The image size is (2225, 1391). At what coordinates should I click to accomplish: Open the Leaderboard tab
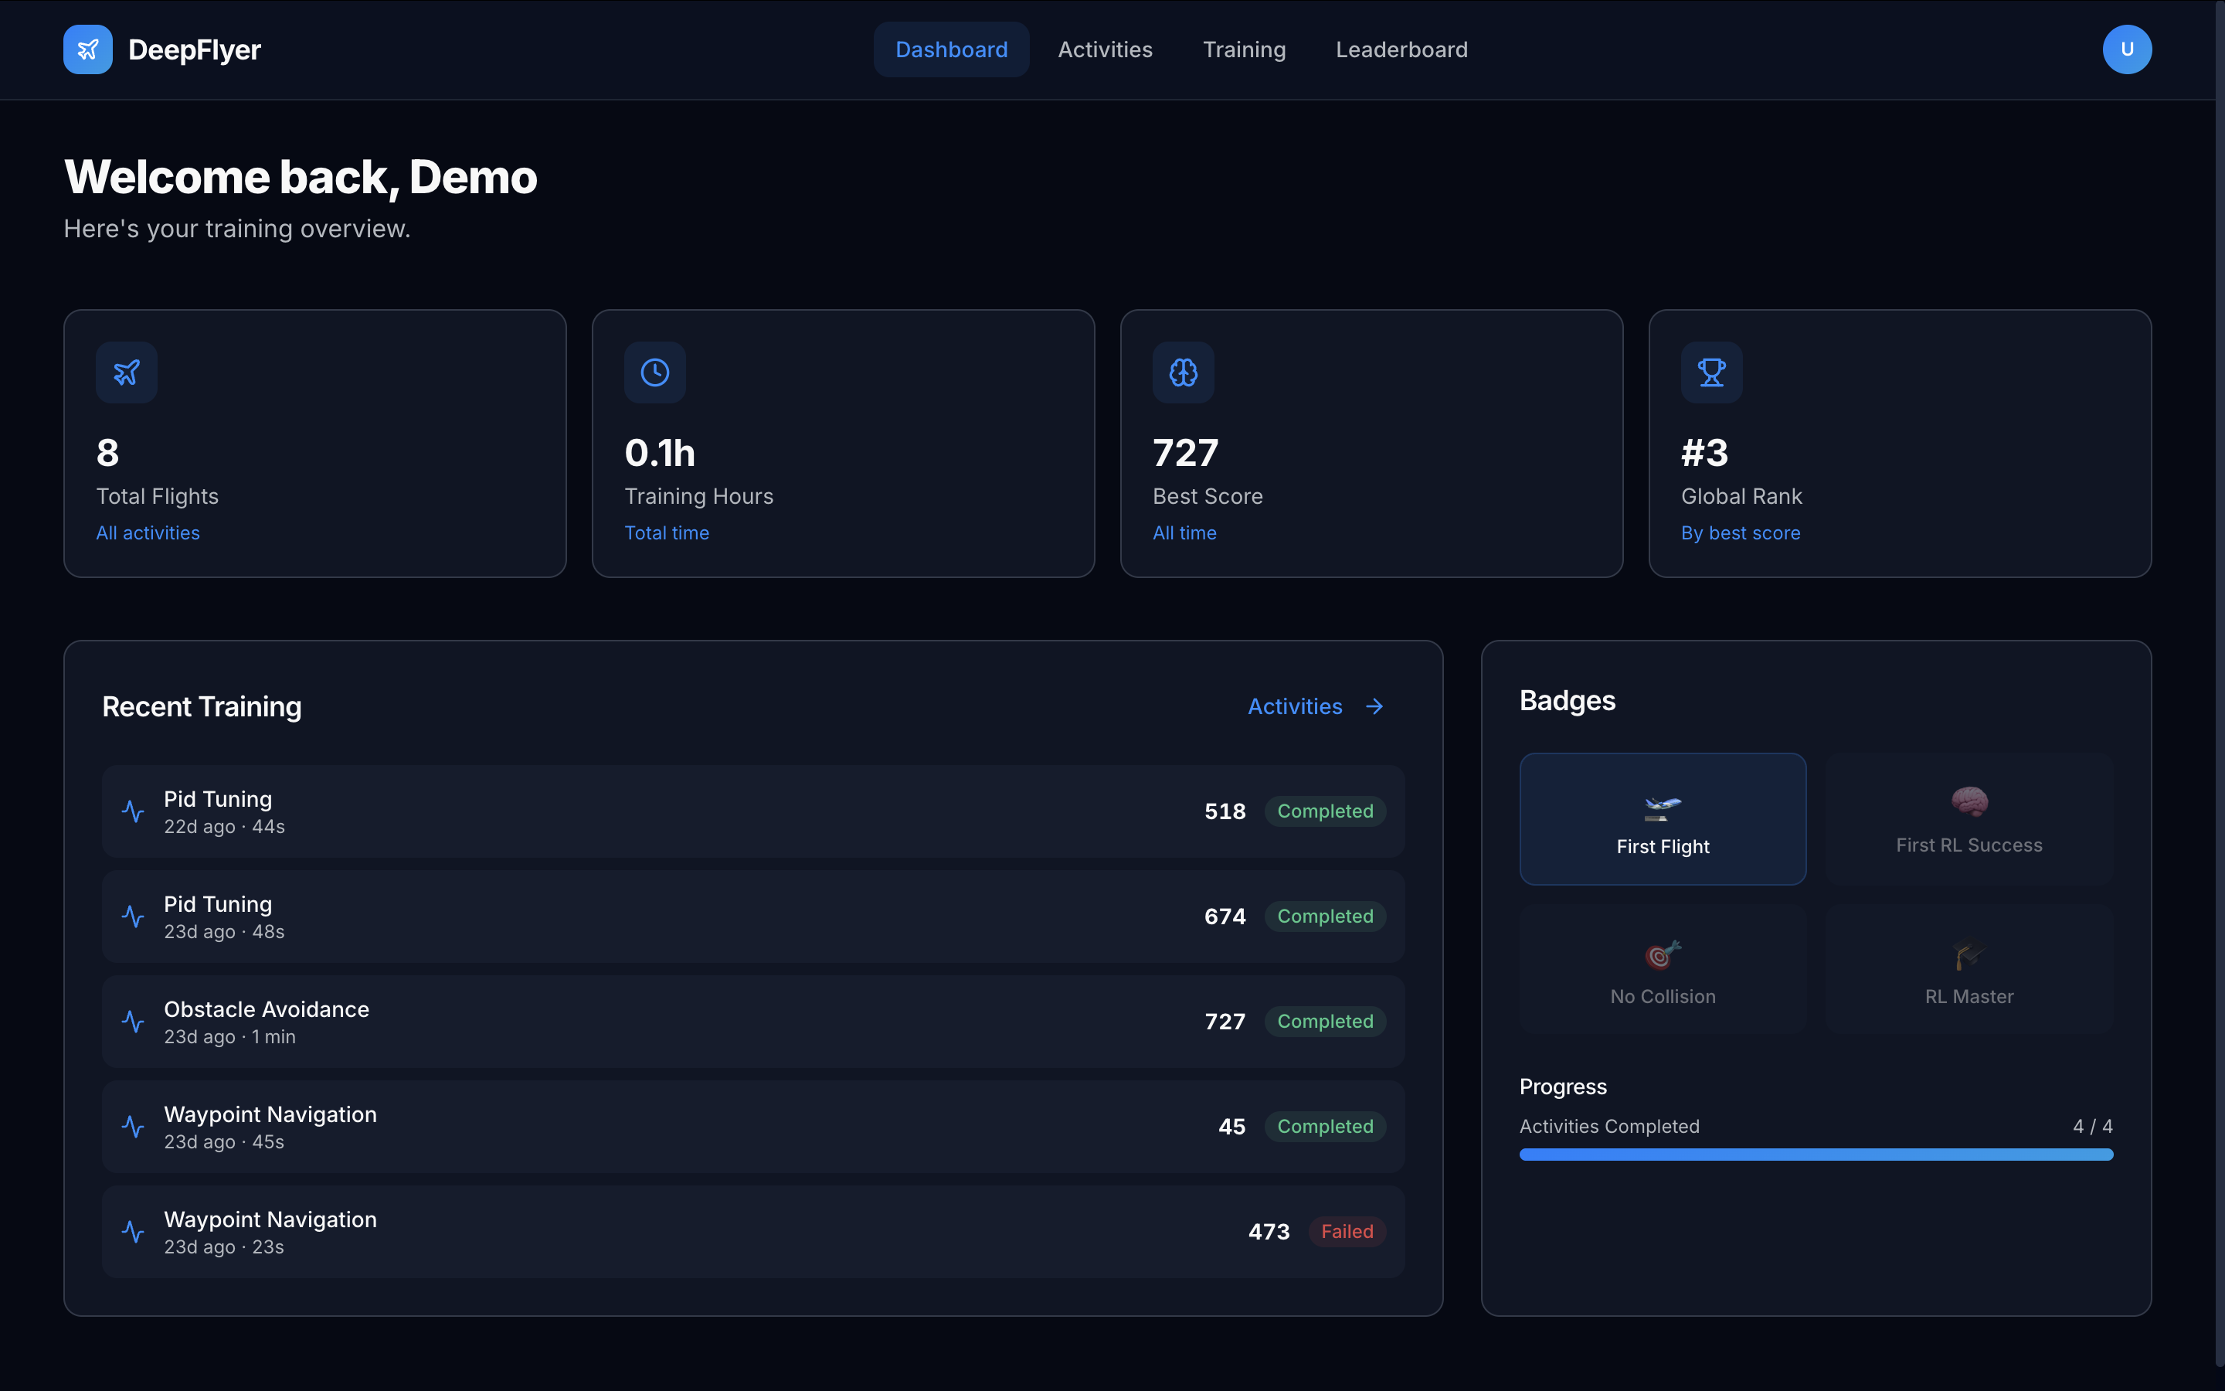pyautogui.click(x=1401, y=49)
